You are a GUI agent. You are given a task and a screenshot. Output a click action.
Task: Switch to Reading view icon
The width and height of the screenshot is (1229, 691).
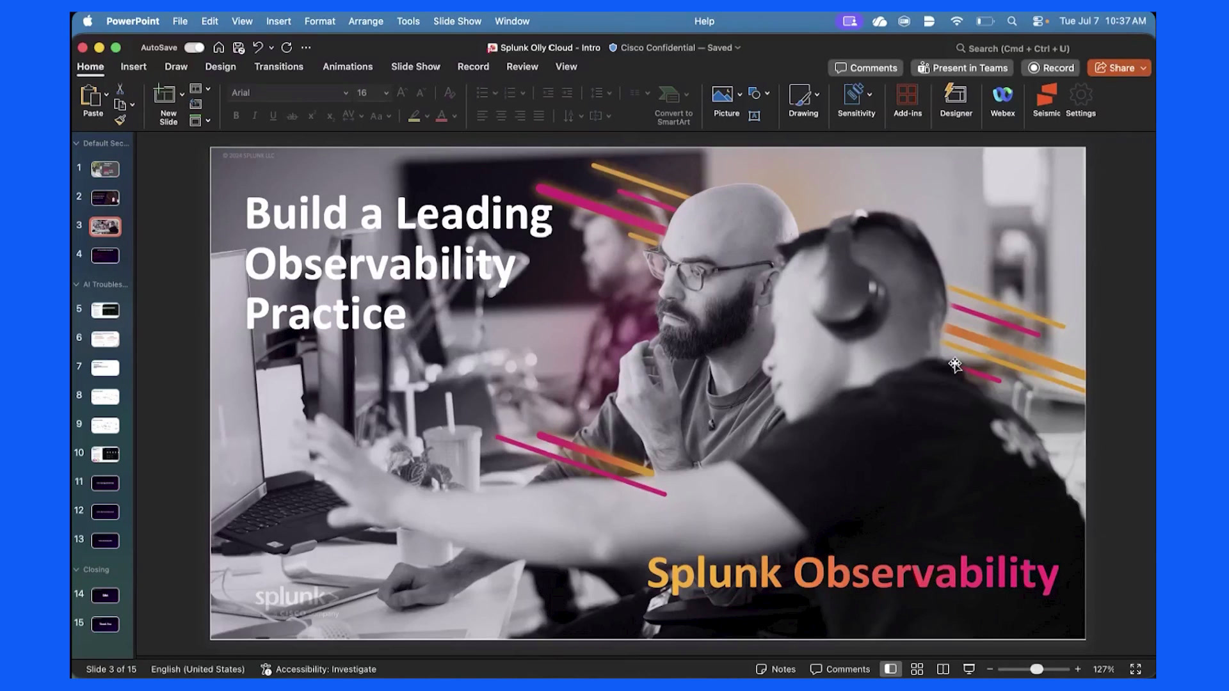point(943,669)
